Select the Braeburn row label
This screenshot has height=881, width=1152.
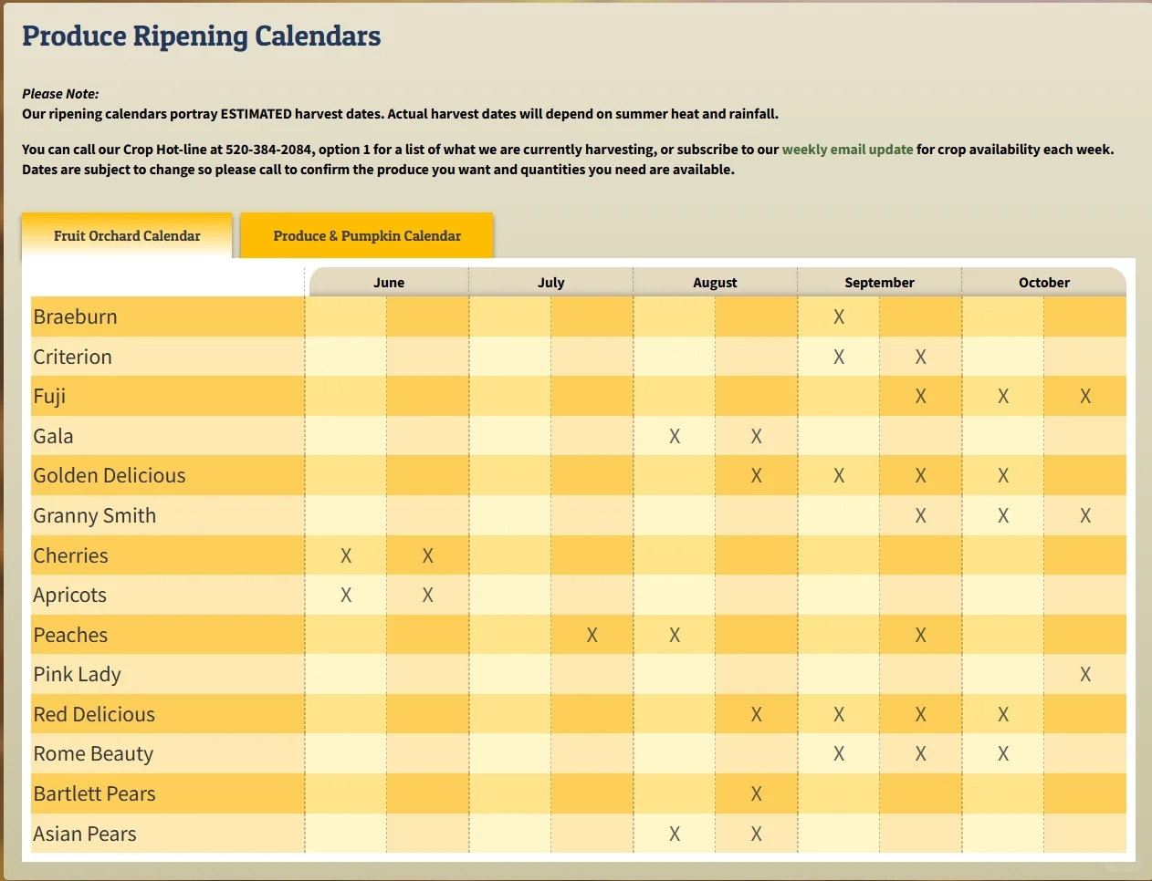[x=76, y=317]
